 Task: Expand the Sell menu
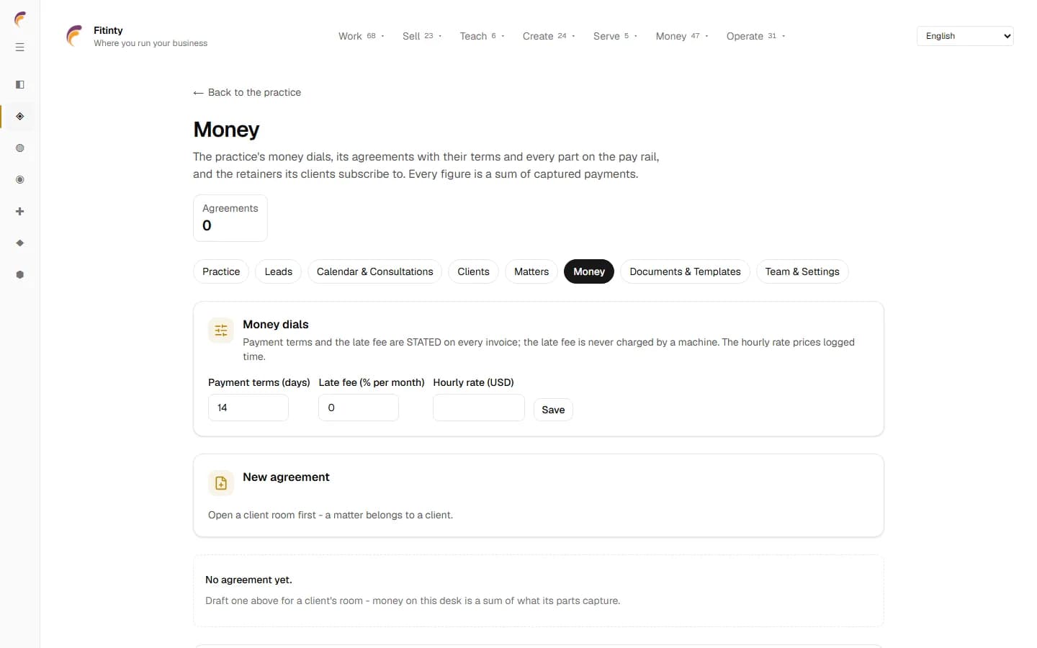click(x=422, y=36)
